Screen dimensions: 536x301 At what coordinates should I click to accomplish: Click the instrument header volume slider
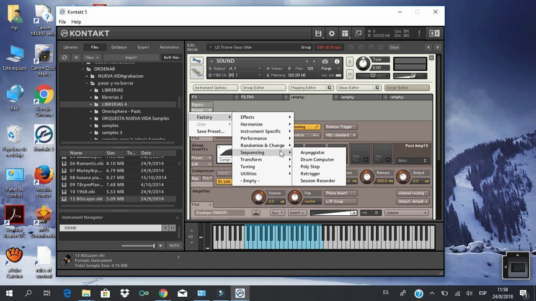click(410, 76)
